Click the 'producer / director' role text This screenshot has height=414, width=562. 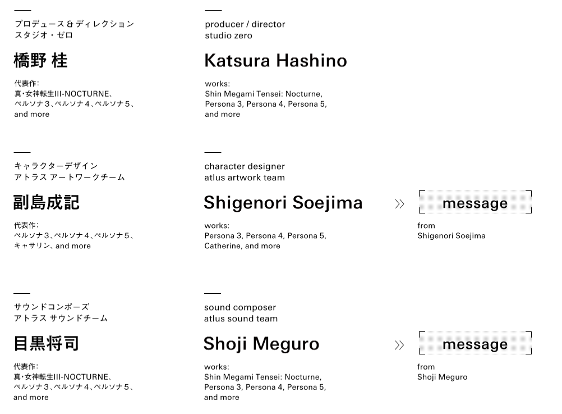click(x=245, y=24)
